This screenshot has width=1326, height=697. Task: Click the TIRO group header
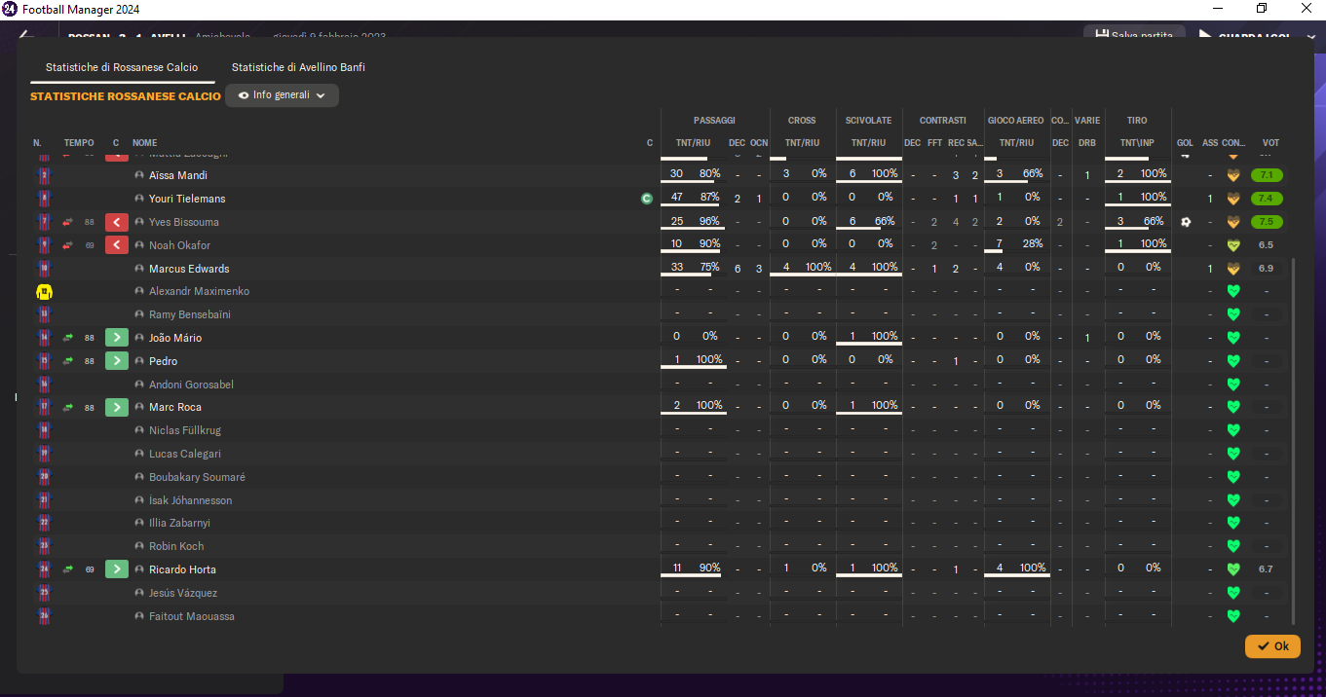[1137, 121]
